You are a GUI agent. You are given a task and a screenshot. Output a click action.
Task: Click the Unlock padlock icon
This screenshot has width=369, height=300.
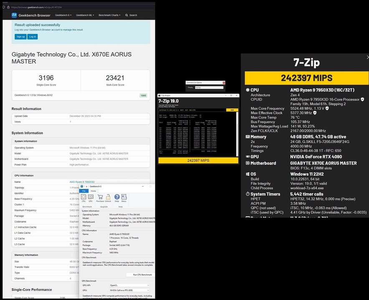[x=108, y=197]
